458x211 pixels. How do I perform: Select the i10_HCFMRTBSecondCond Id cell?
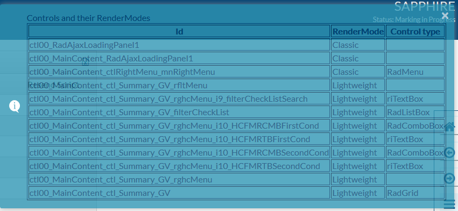click(179, 166)
